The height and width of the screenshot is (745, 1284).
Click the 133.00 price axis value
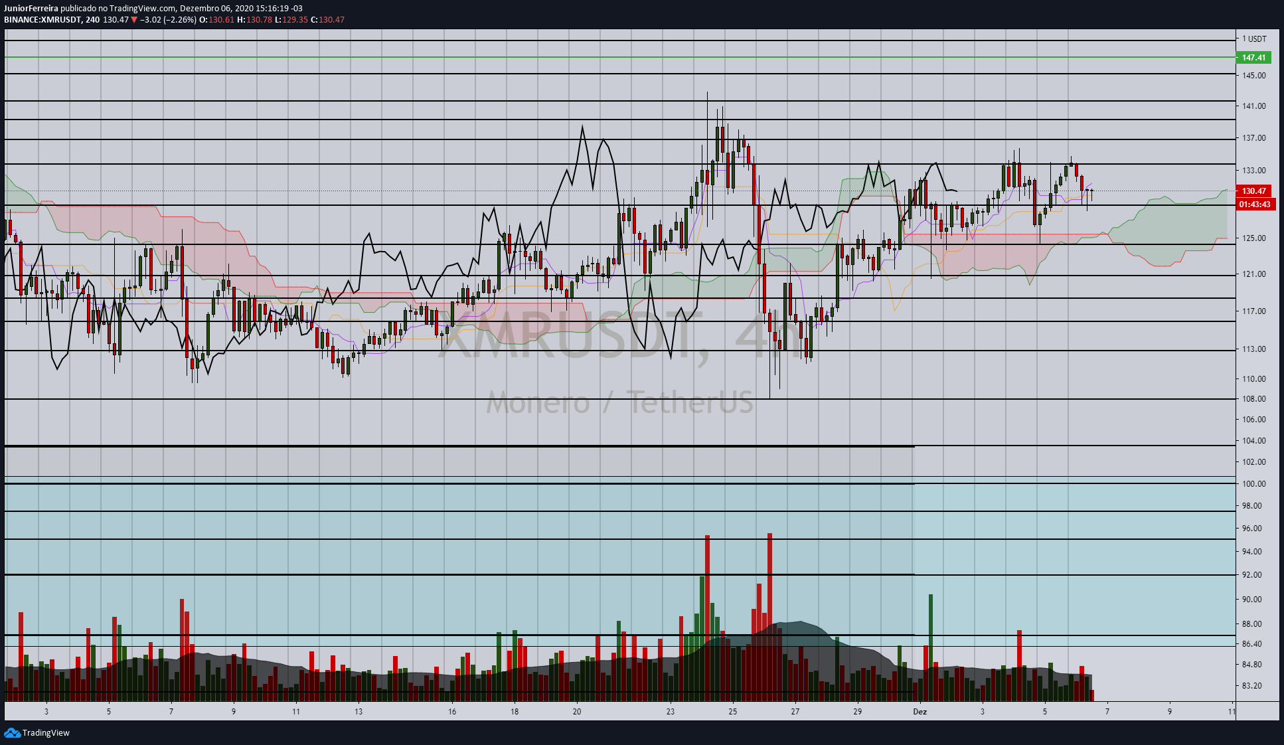1254,171
